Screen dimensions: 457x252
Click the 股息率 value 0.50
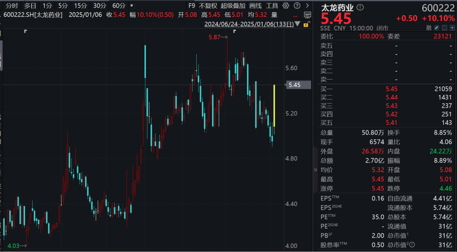tap(378, 244)
